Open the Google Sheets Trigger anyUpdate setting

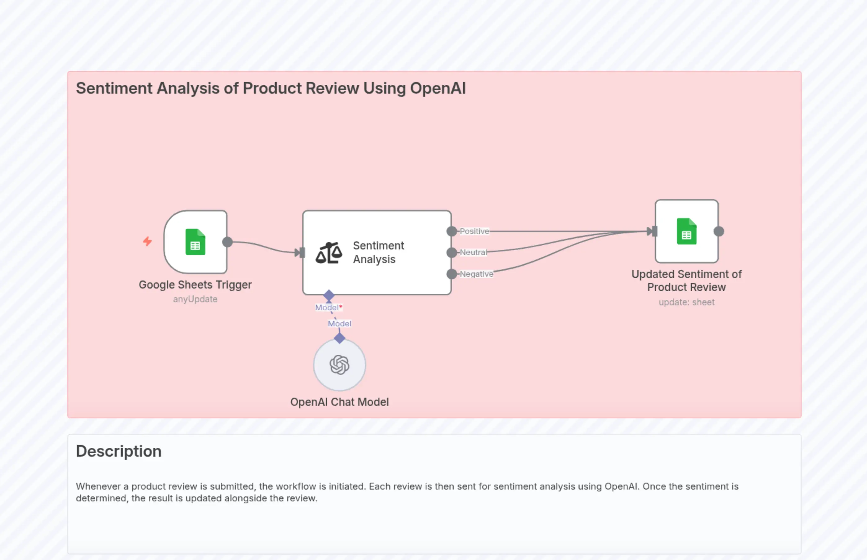tap(195, 299)
